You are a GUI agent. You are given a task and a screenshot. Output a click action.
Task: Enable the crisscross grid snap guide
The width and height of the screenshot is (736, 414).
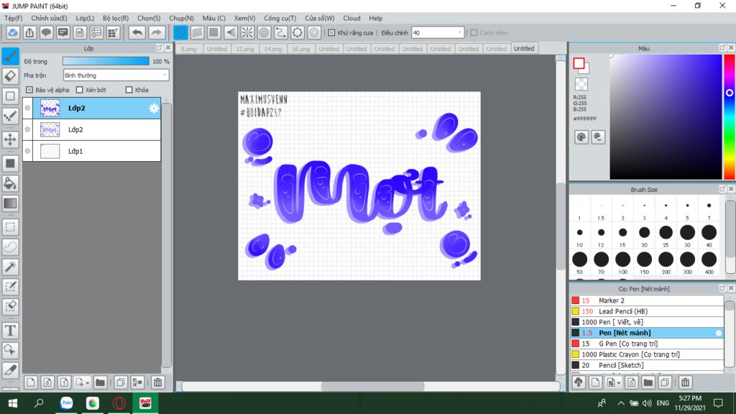pyautogui.click(x=213, y=32)
